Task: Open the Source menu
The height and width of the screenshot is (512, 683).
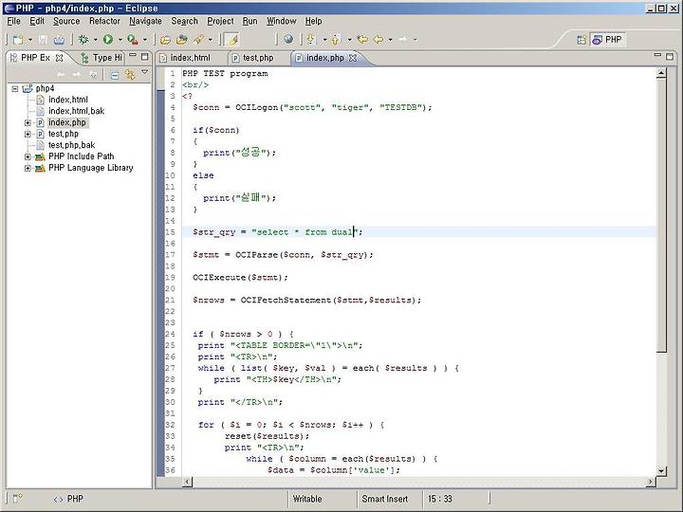Action: tap(66, 21)
